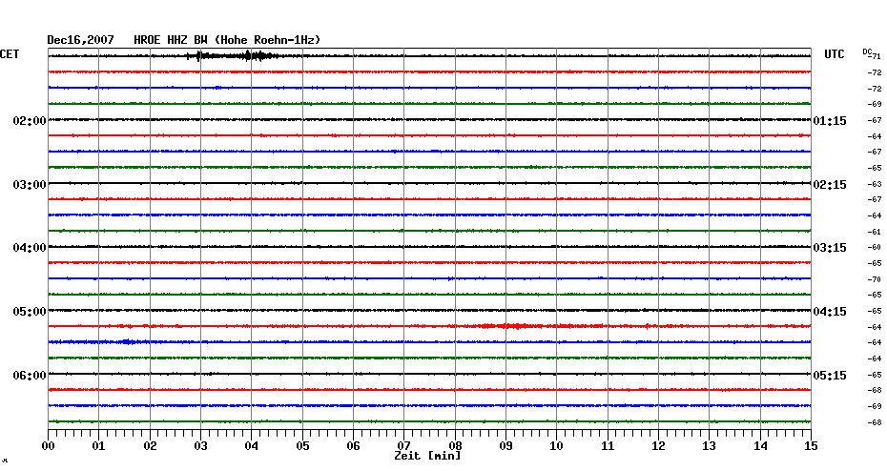Click the CET time zone label
The image size is (887, 471).
[10, 54]
